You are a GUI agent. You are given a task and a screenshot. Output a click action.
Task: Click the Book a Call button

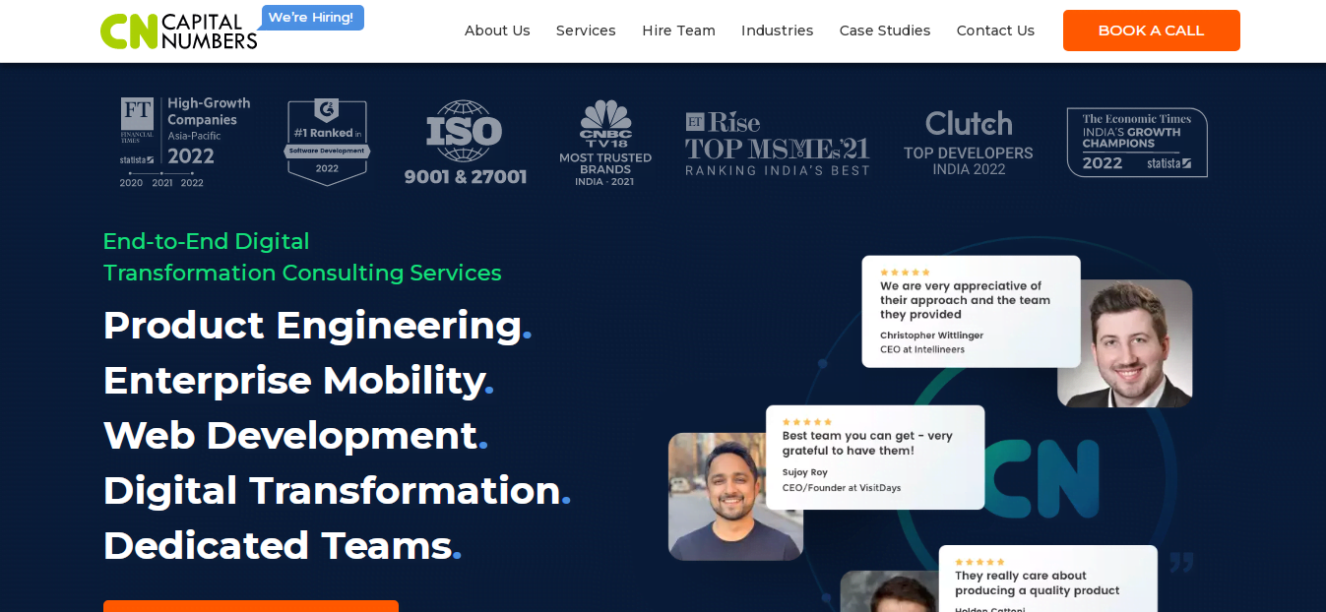1152,31
